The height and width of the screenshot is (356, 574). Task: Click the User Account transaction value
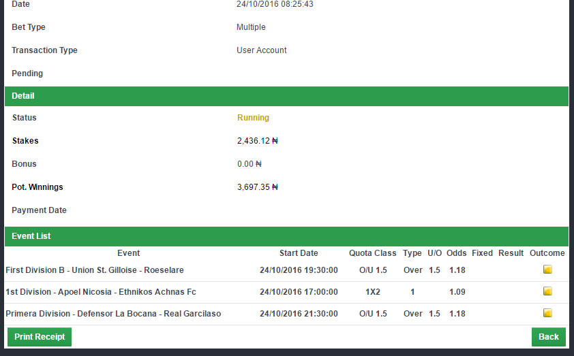[261, 50]
